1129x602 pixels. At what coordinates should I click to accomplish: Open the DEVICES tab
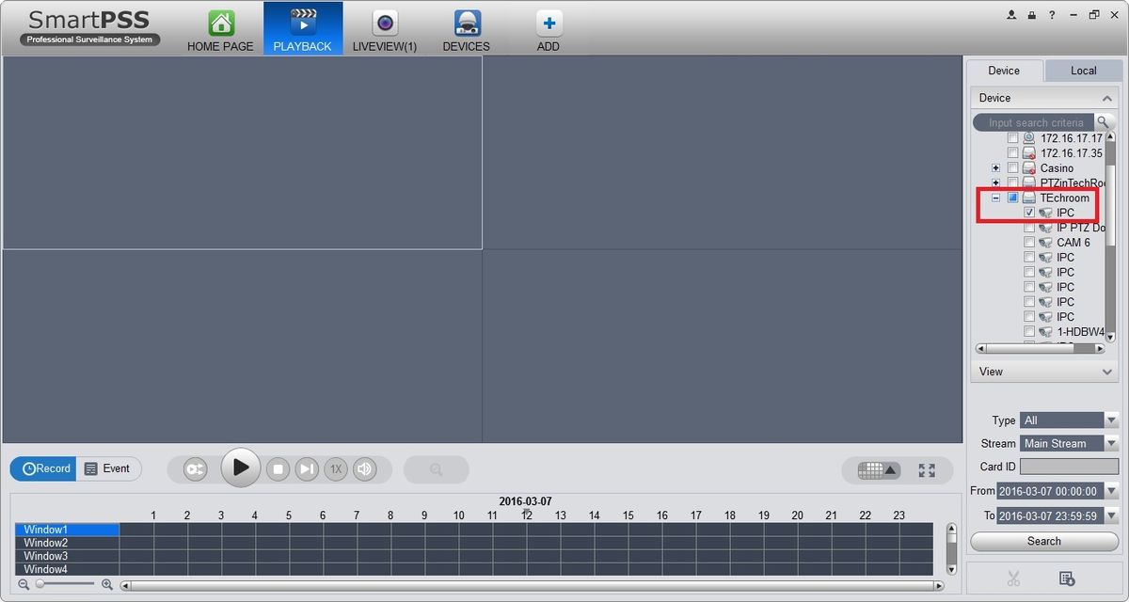point(467,29)
